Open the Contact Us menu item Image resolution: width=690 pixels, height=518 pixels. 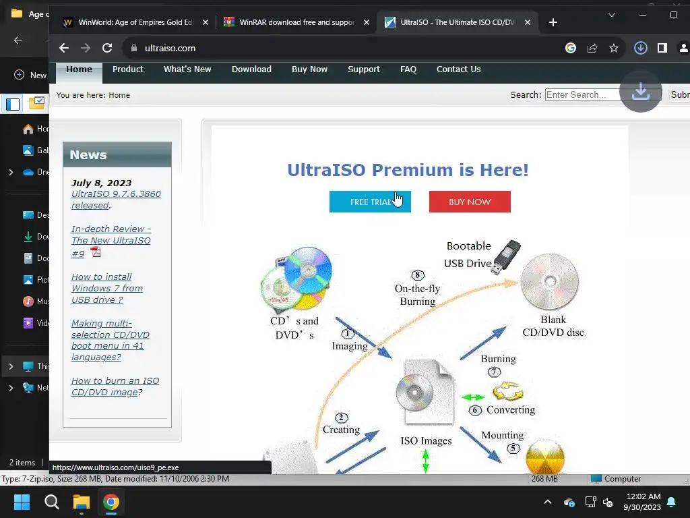pyautogui.click(x=458, y=69)
